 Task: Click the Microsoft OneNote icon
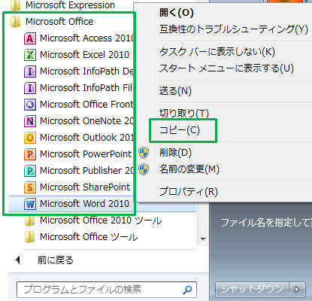pyautogui.click(x=30, y=121)
